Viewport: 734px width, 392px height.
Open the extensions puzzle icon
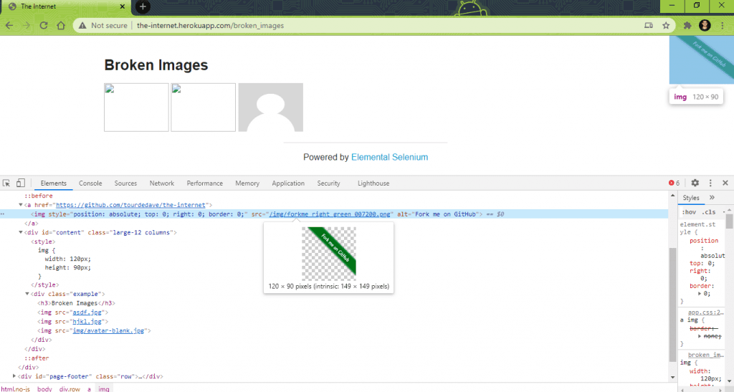pyautogui.click(x=687, y=25)
